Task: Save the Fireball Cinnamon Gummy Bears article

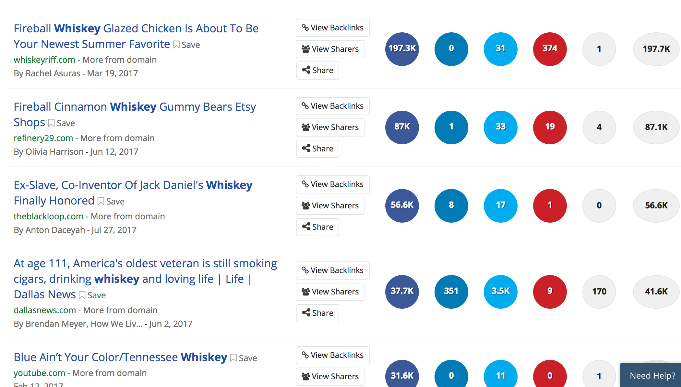Action: 62,123
